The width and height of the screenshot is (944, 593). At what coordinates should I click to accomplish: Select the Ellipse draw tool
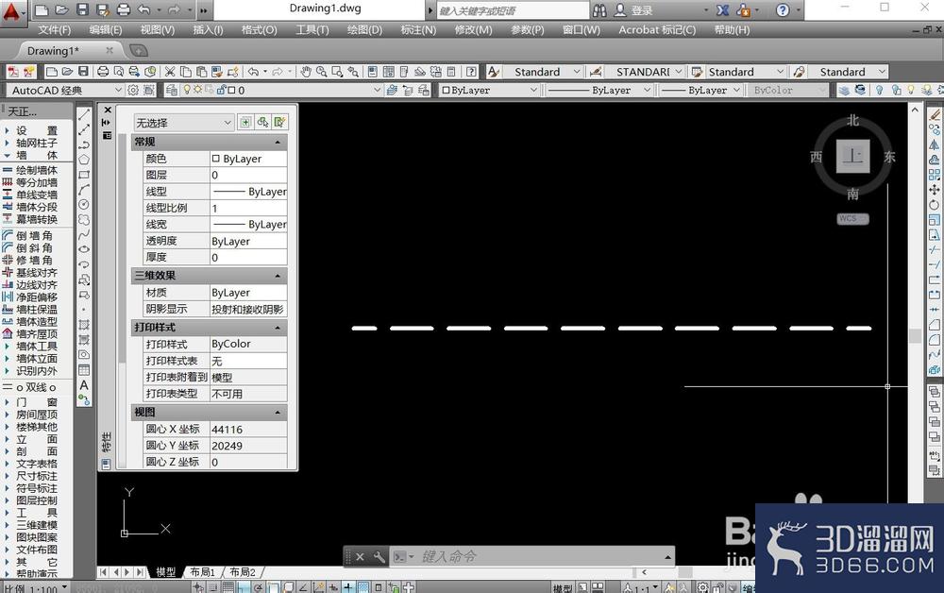[84, 249]
